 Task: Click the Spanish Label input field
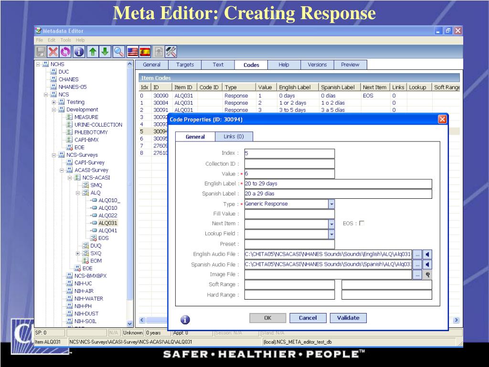click(x=338, y=194)
